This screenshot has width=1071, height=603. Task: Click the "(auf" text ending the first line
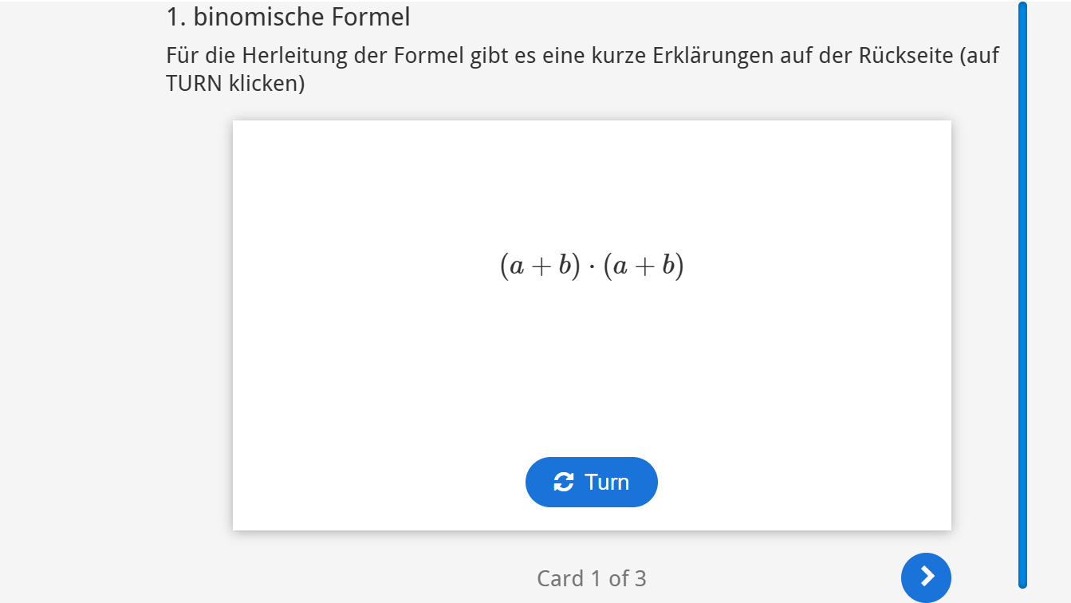point(979,56)
